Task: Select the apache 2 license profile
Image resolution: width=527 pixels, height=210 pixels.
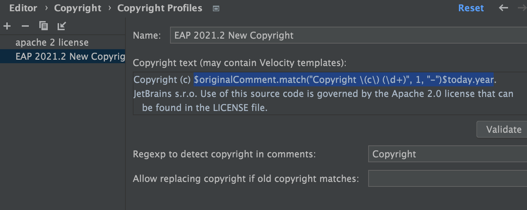Action: coord(52,42)
